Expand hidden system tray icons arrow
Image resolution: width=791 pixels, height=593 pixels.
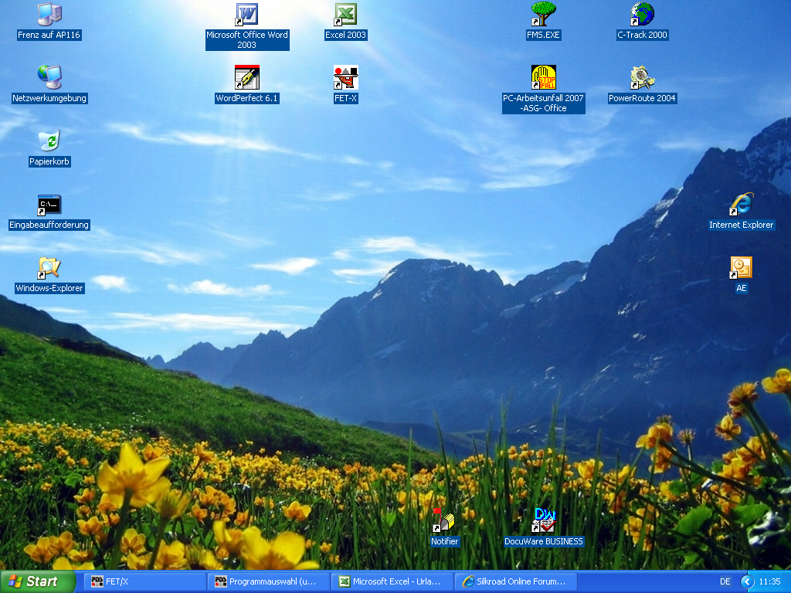coord(746,581)
